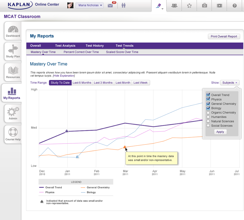Select Percent Correct Over Time subtab
This screenshot has width=244, height=220.
81,52
